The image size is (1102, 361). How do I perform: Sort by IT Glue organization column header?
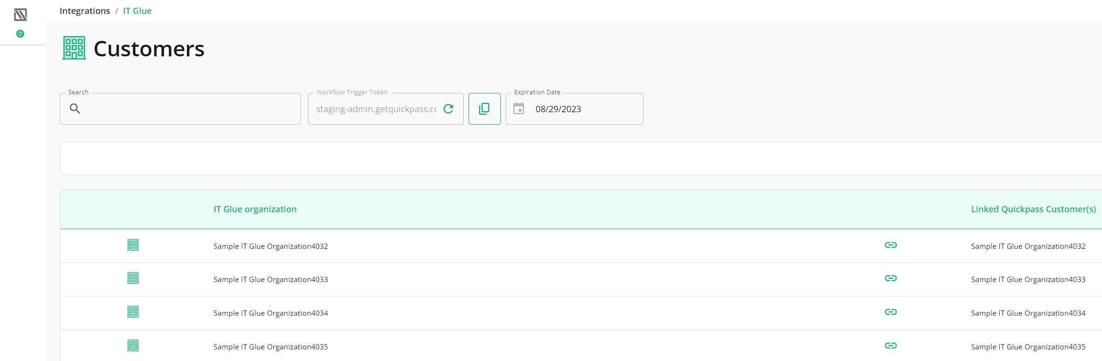(255, 209)
